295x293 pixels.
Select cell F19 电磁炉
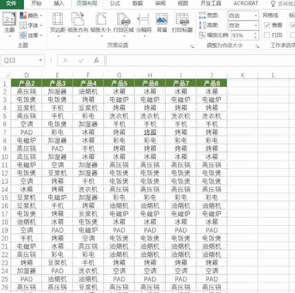(x=88, y=230)
